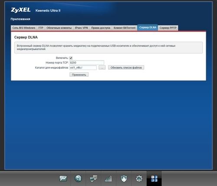Select the Сервер DLNA tab
Image resolution: width=217 pixels, height=186 pixels.
[148, 28]
